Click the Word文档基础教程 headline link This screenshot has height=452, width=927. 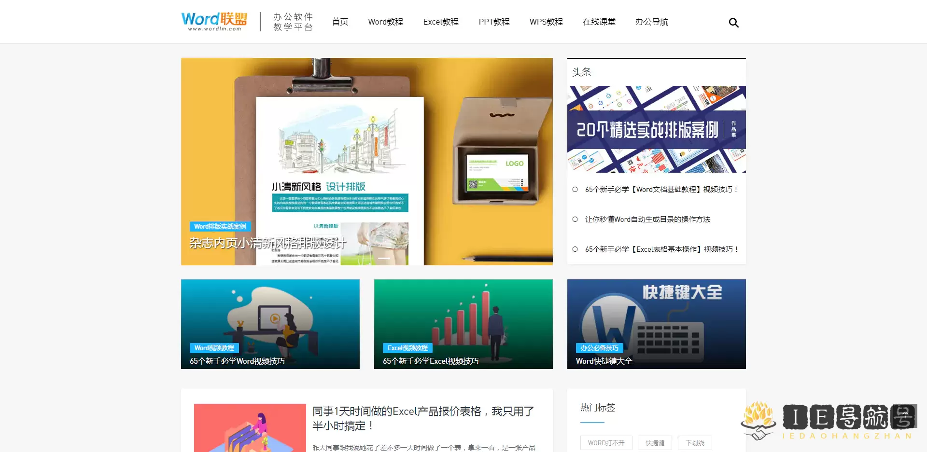tap(661, 190)
